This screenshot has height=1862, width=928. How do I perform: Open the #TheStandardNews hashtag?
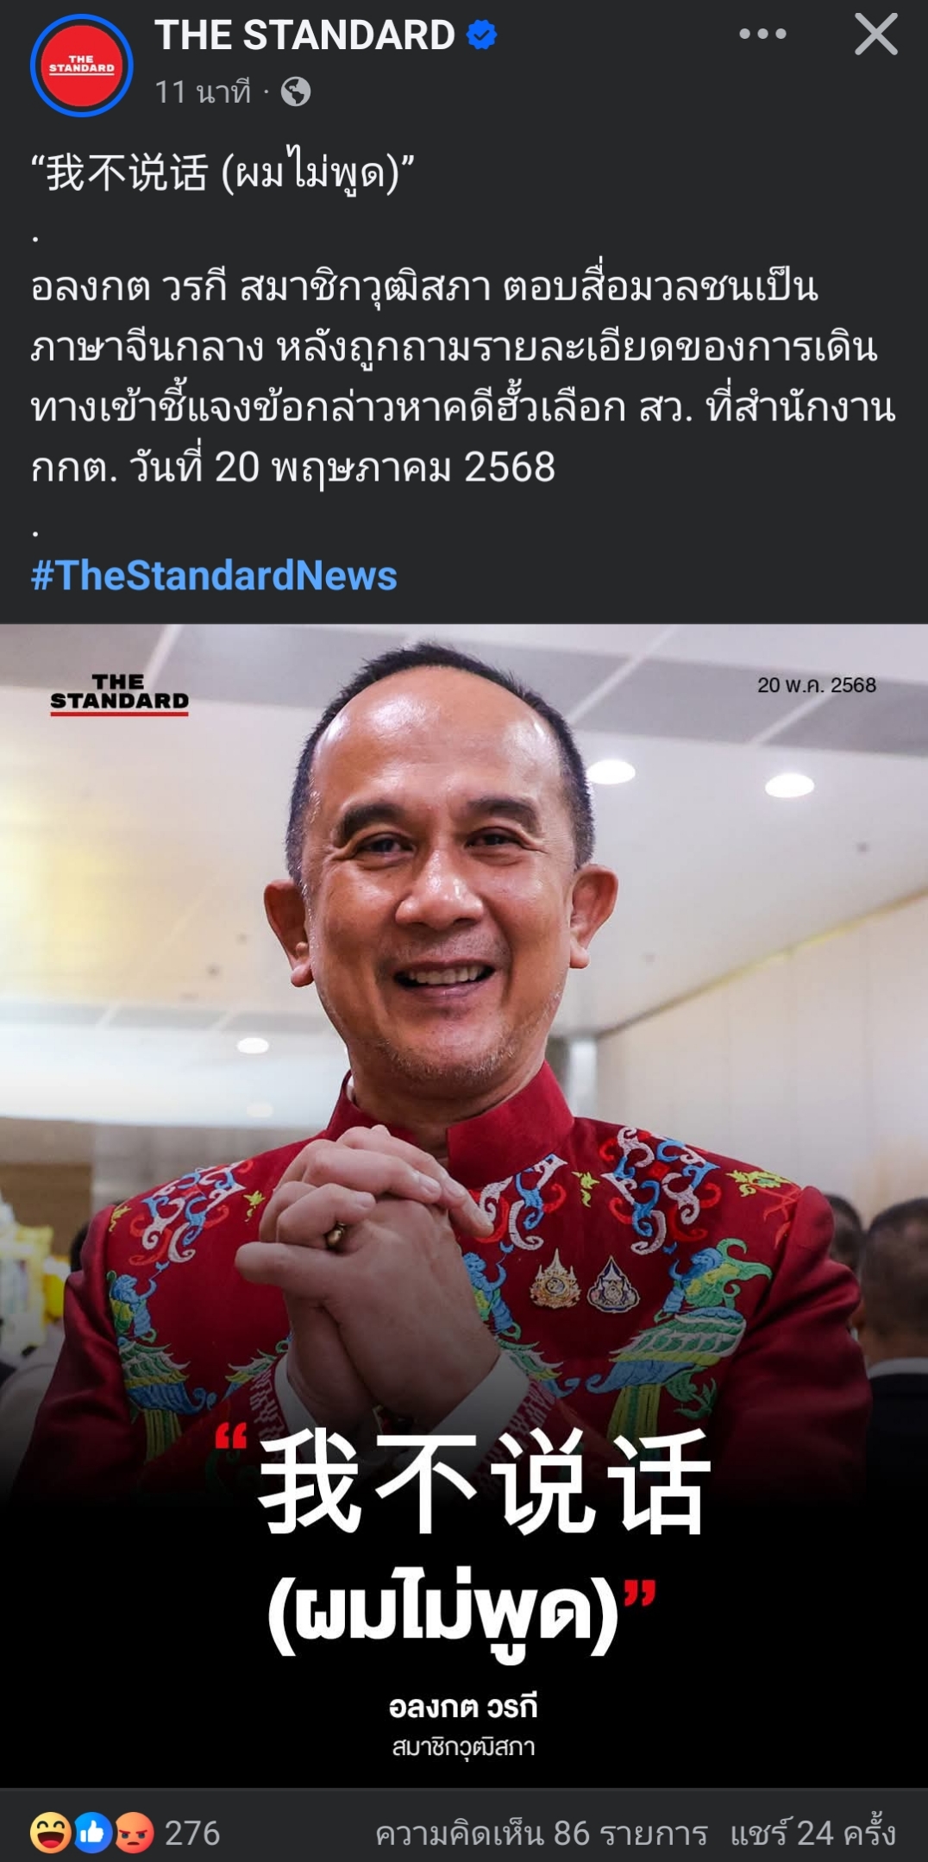214,576
